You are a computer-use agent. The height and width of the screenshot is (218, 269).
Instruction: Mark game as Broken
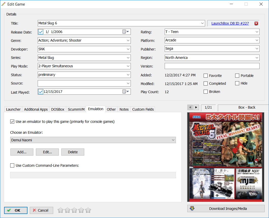point(206,92)
